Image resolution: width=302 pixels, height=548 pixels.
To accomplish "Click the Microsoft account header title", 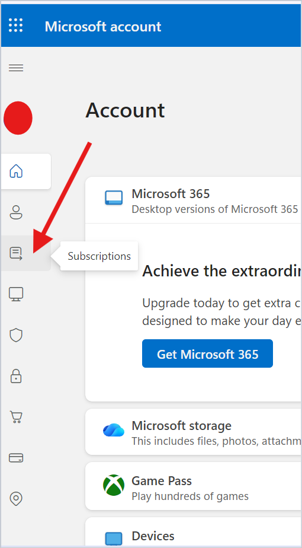I will 103,27.
